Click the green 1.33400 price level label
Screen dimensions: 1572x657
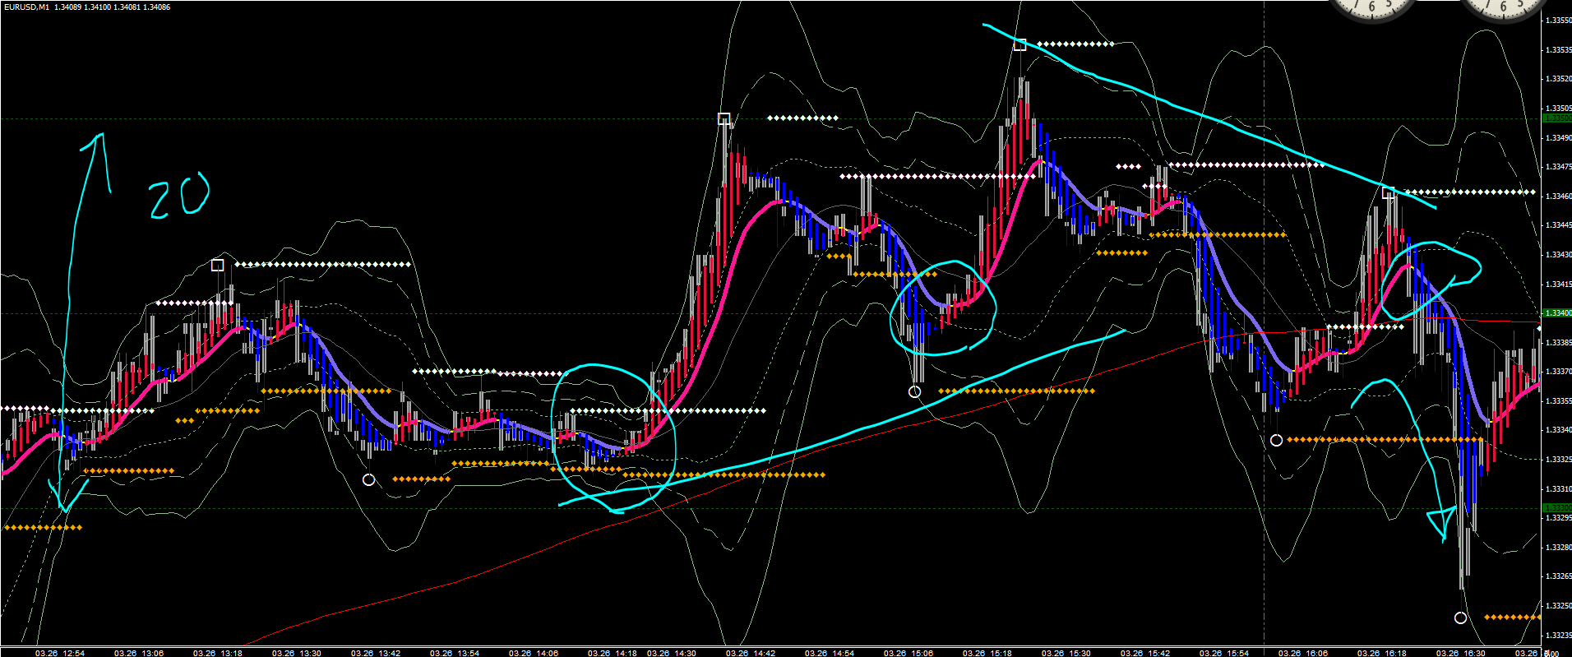pyautogui.click(x=1557, y=313)
